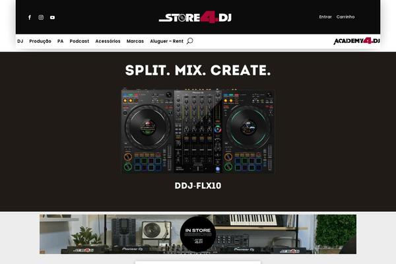Viewport: 396px width, 264px height.
Task: Click the SPLIT. MIX. CREATE. headline
Action: pyautogui.click(x=198, y=70)
